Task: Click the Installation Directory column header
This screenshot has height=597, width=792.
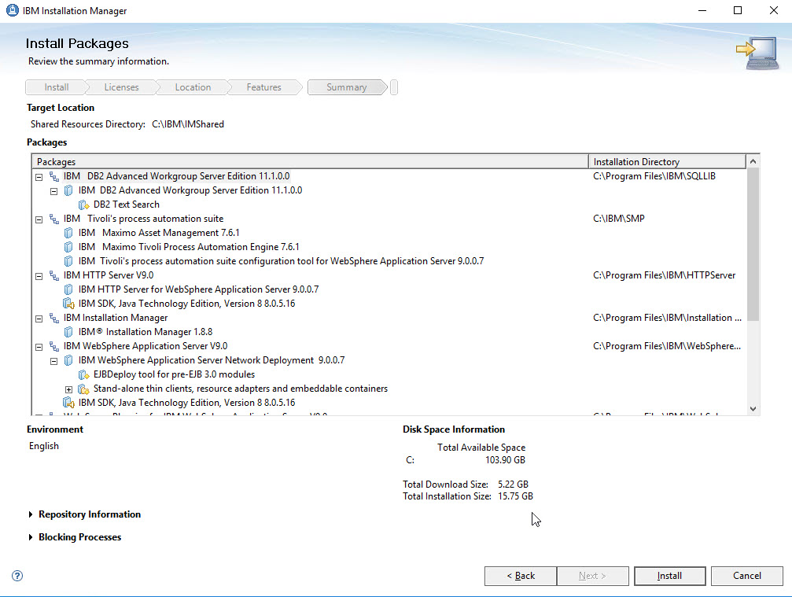Action: 666,161
